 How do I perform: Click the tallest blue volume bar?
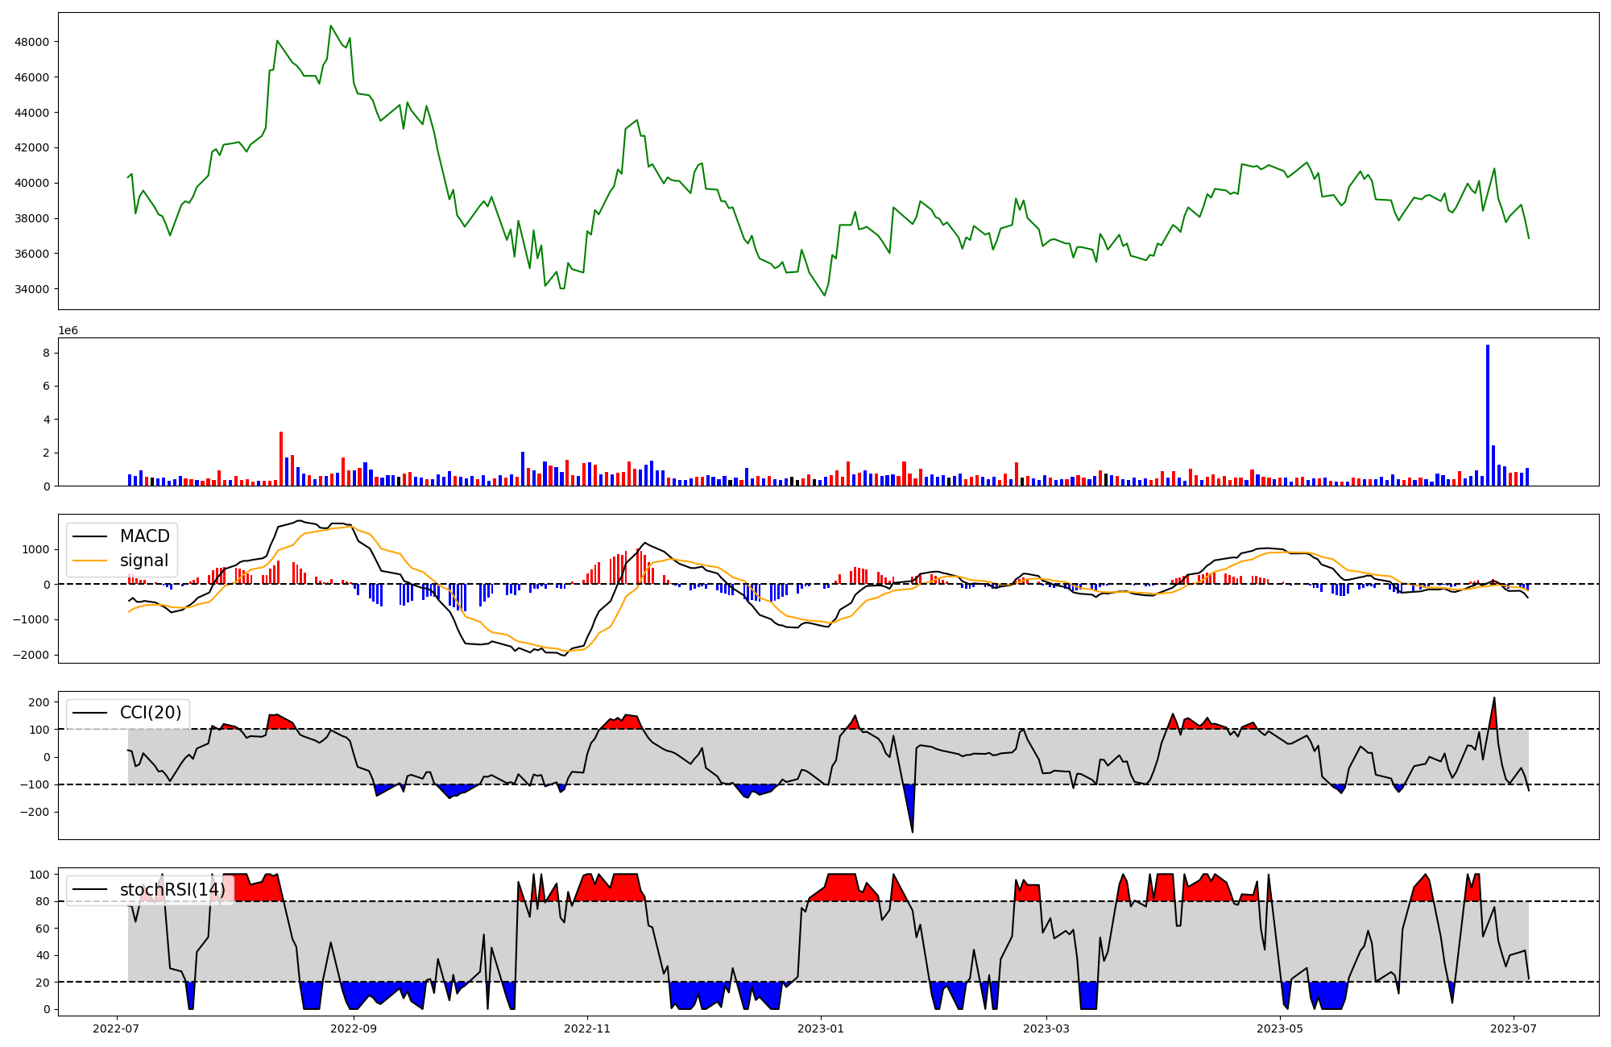pos(1488,415)
